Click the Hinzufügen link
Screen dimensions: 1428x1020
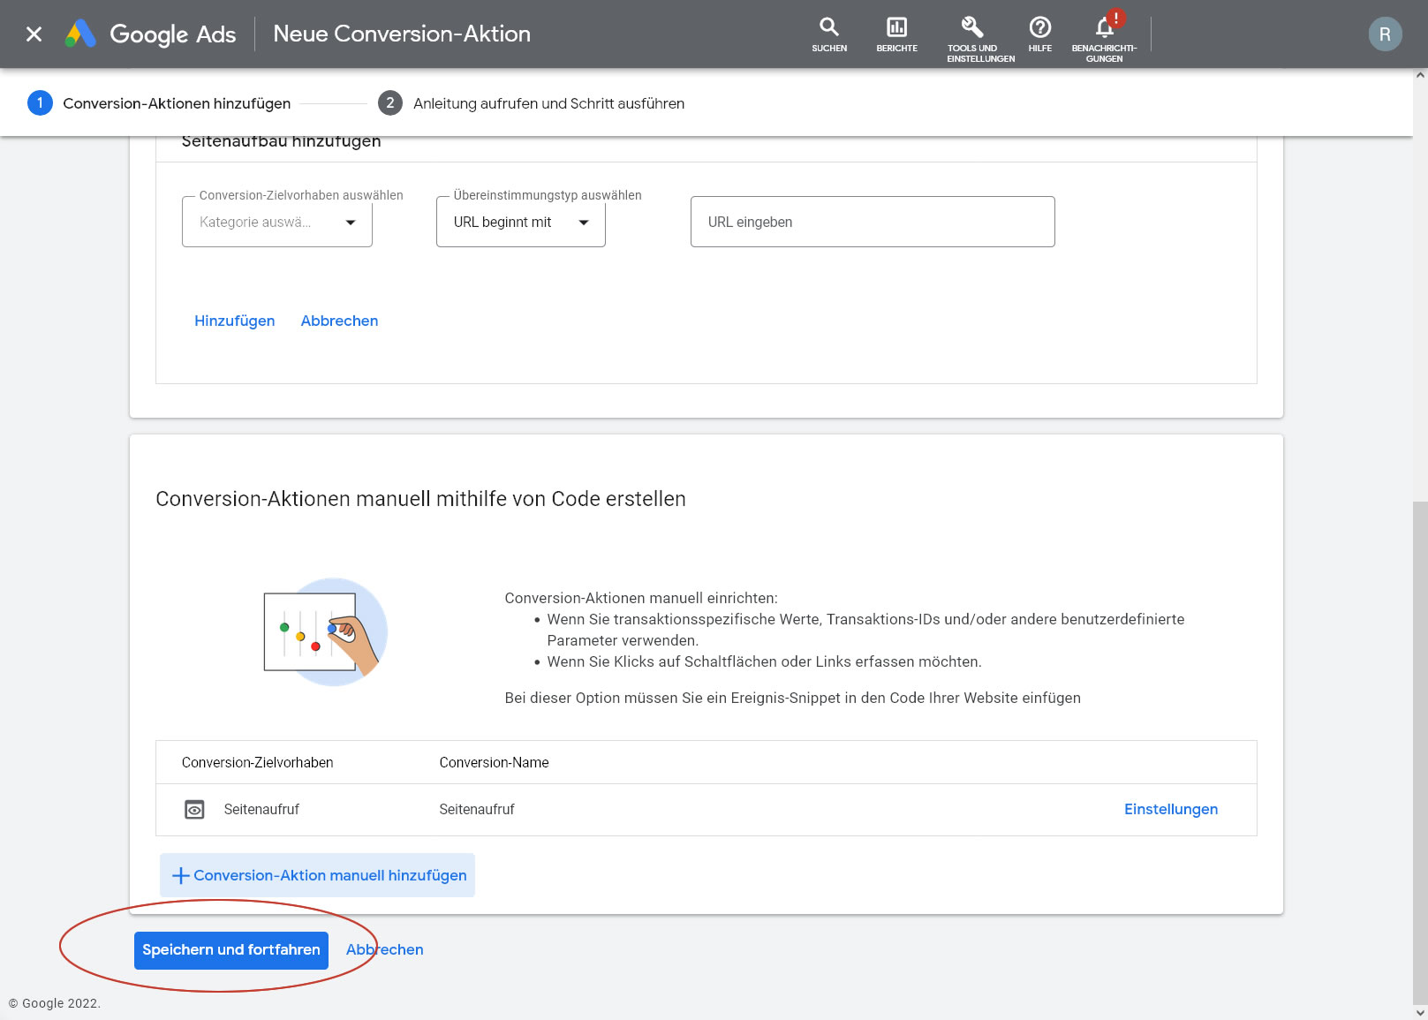point(234,321)
